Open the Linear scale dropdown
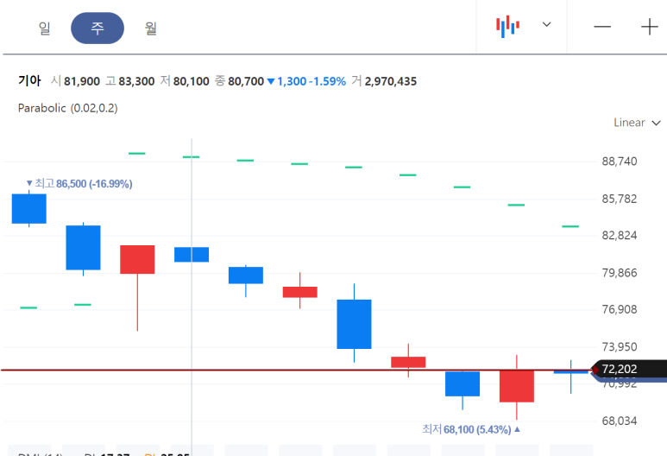 [x=637, y=123]
